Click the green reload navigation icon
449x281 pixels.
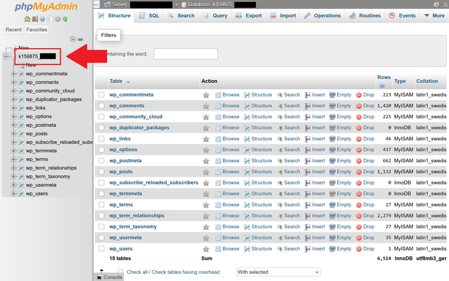65,19
